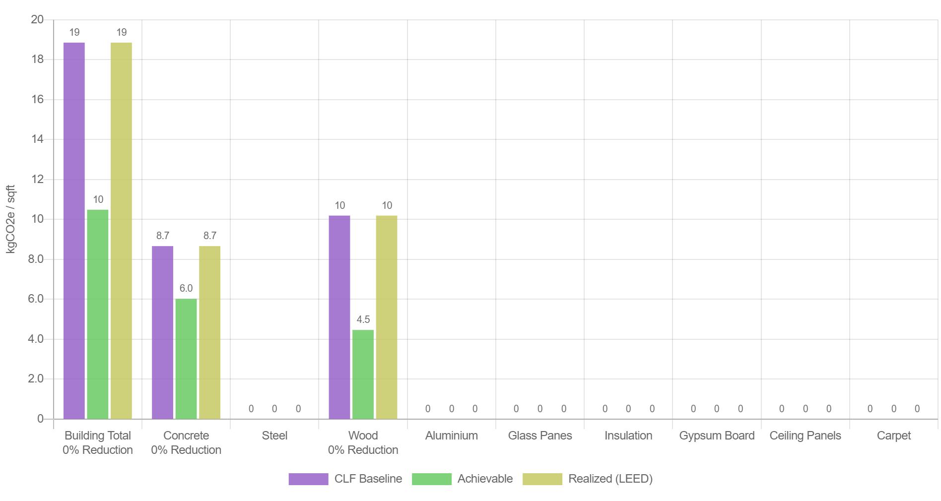Click the Steel category axis label

[x=274, y=436]
